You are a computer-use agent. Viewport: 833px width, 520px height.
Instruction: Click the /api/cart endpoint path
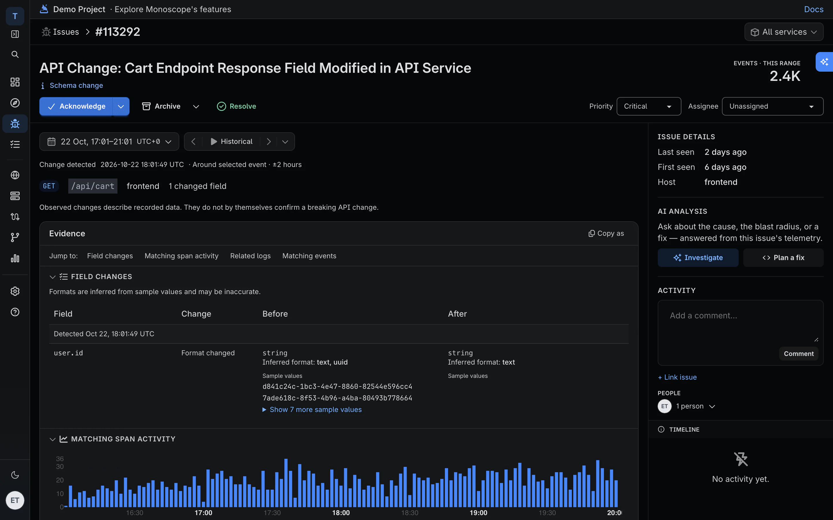click(x=93, y=186)
